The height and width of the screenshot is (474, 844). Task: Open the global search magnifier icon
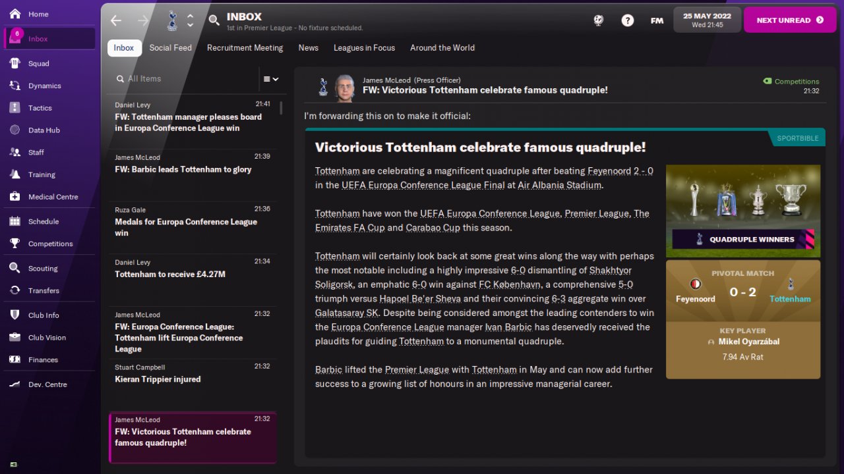coord(214,20)
